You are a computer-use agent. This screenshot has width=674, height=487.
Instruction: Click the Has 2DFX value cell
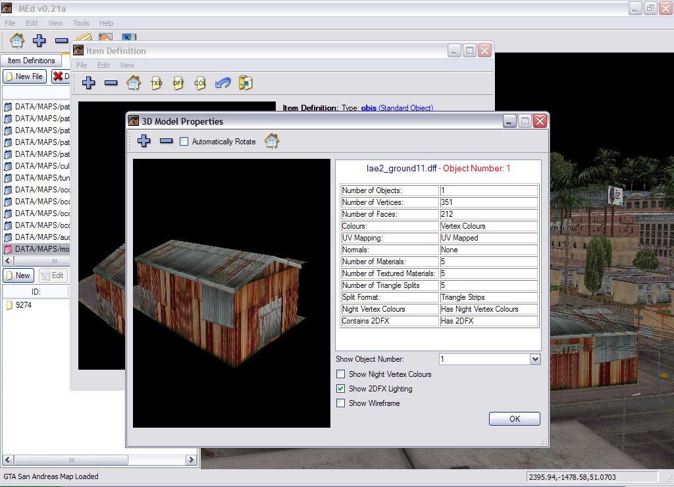point(489,321)
